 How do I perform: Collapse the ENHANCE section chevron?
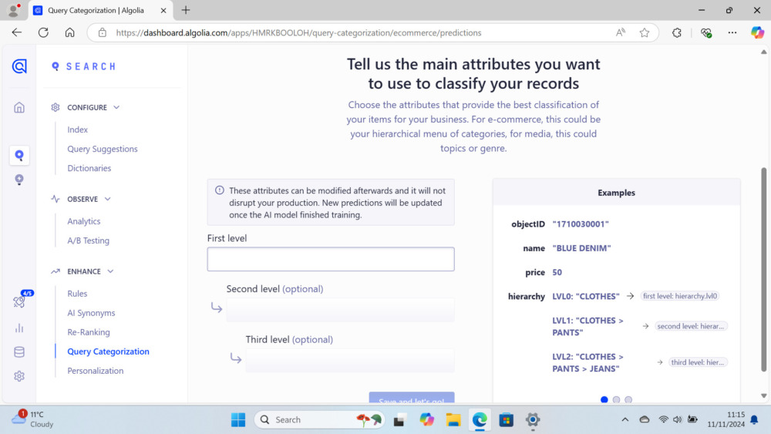pyautogui.click(x=110, y=271)
